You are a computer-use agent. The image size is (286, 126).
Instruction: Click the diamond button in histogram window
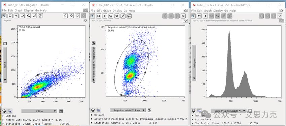pyautogui.click(x=279, y=16)
